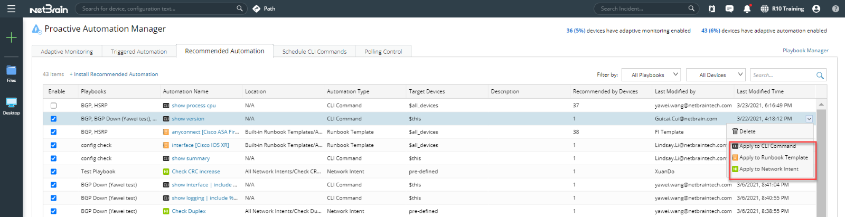Click the CLI icon beside show process cpu
Viewport: 845px width, 217px height.
coord(166,106)
